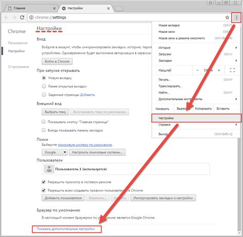This screenshot has width=243, height=237.
Task: Close the Настройки tab
Action: click(x=108, y=8)
